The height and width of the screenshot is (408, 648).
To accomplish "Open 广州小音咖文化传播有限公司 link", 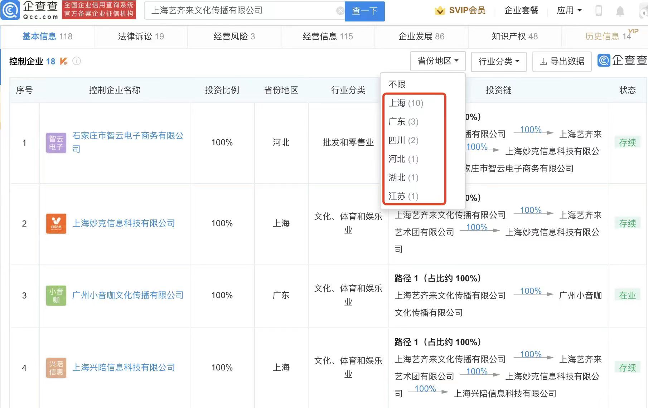I will 128,295.
